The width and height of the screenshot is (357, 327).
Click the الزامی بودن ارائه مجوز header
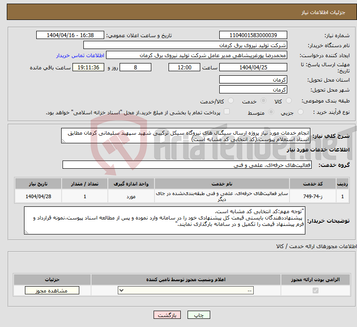point(315,279)
